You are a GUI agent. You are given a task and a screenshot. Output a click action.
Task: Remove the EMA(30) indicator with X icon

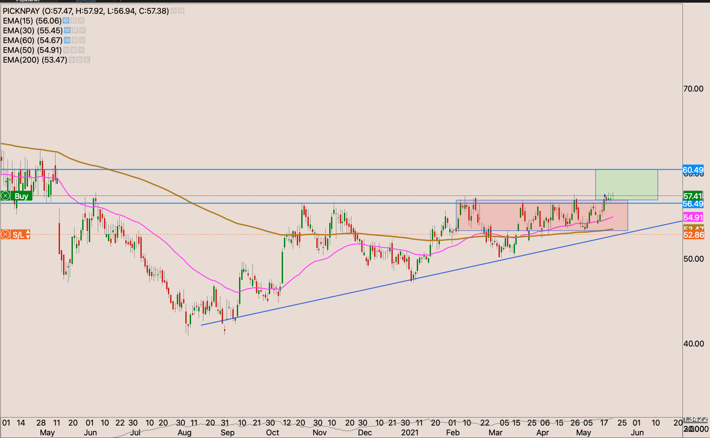tap(82, 31)
